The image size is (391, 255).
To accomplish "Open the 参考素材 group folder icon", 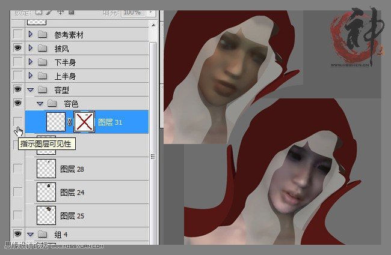I will [42, 34].
